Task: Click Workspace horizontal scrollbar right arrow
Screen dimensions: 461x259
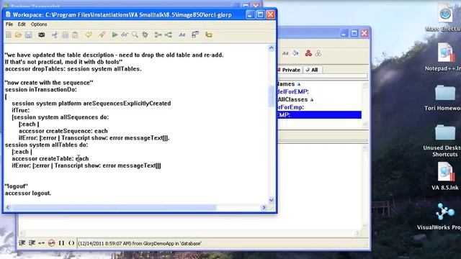Action: (x=264, y=208)
